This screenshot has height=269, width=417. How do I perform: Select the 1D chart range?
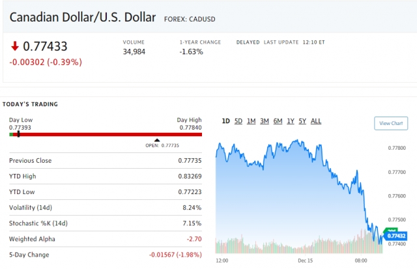(225, 121)
